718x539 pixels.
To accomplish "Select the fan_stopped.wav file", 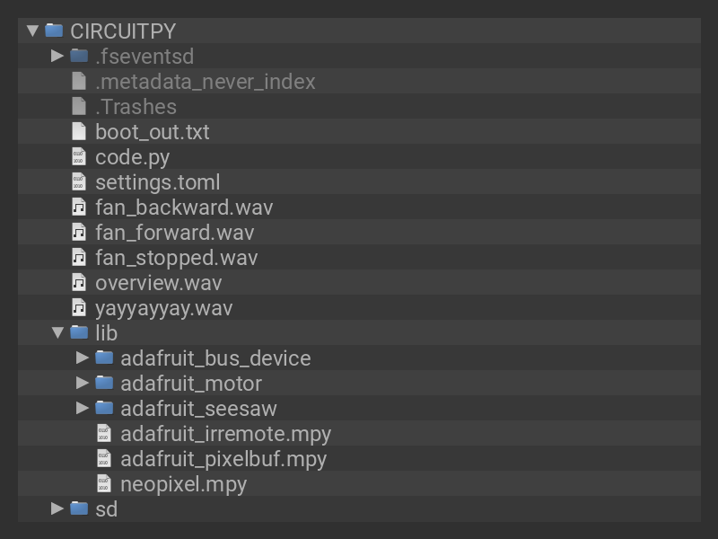I will [x=176, y=257].
